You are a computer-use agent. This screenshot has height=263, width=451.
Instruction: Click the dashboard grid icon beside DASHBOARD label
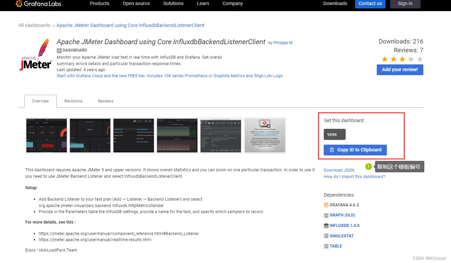click(59, 50)
